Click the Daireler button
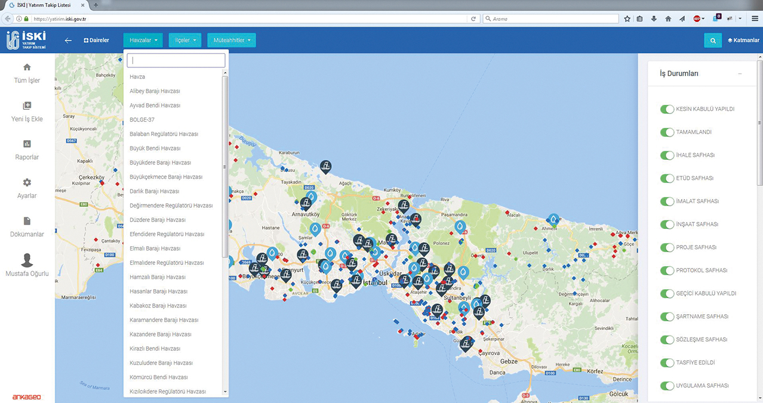 coord(97,41)
